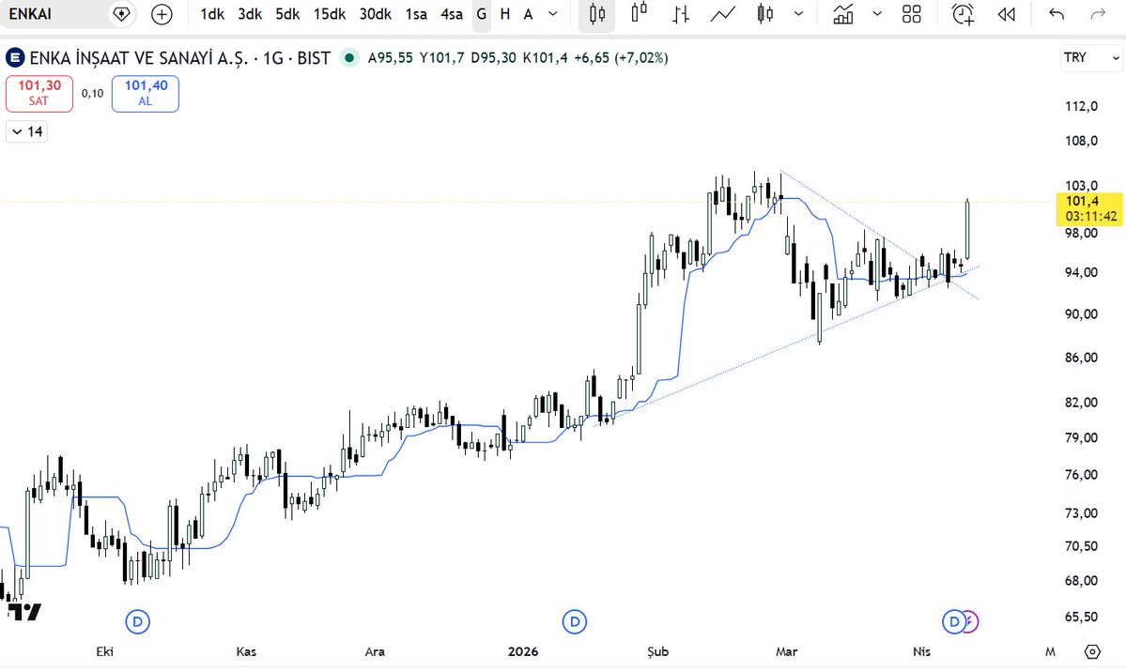Open the dividend D marker near 2026
The width and height of the screenshot is (1126, 672).
pos(575,621)
